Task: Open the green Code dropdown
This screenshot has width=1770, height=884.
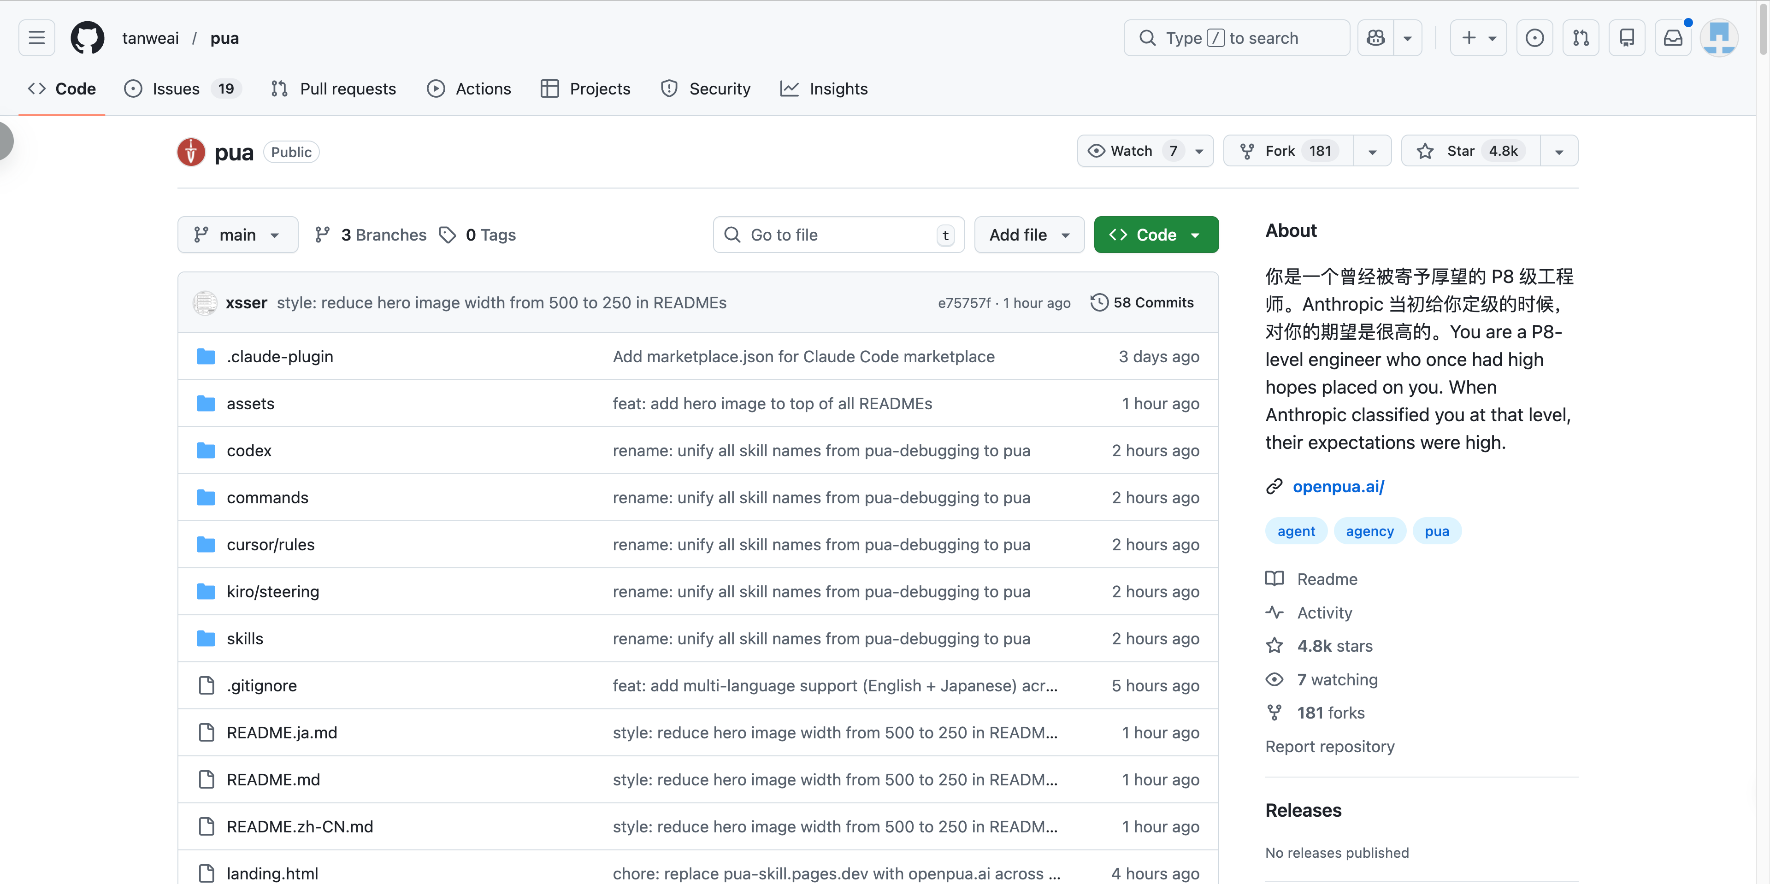Action: [x=1156, y=235]
